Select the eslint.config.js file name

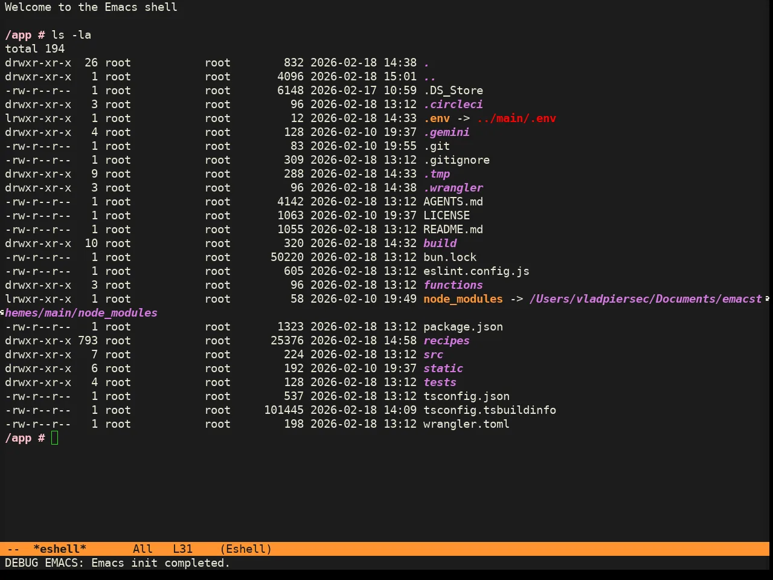click(x=476, y=271)
